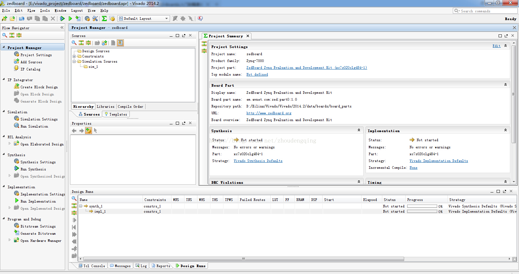Image resolution: width=519 pixels, height=274 pixels.
Task: Open the www.zedboard.org URL link
Action: point(269,113)
